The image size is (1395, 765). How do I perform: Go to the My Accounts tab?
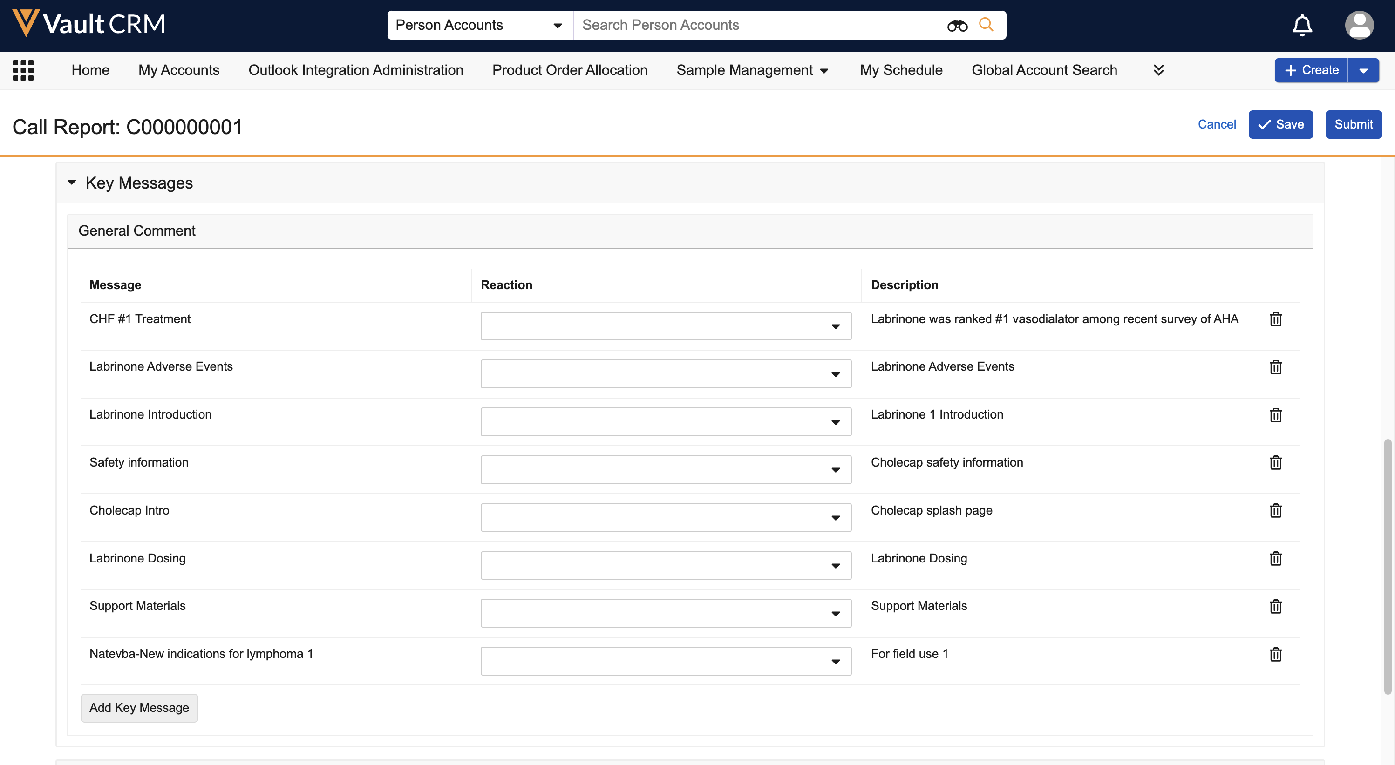(x=179, y=70)
